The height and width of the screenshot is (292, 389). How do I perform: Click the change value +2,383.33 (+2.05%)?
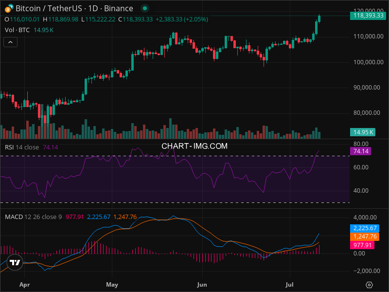[x=182, y=19]
